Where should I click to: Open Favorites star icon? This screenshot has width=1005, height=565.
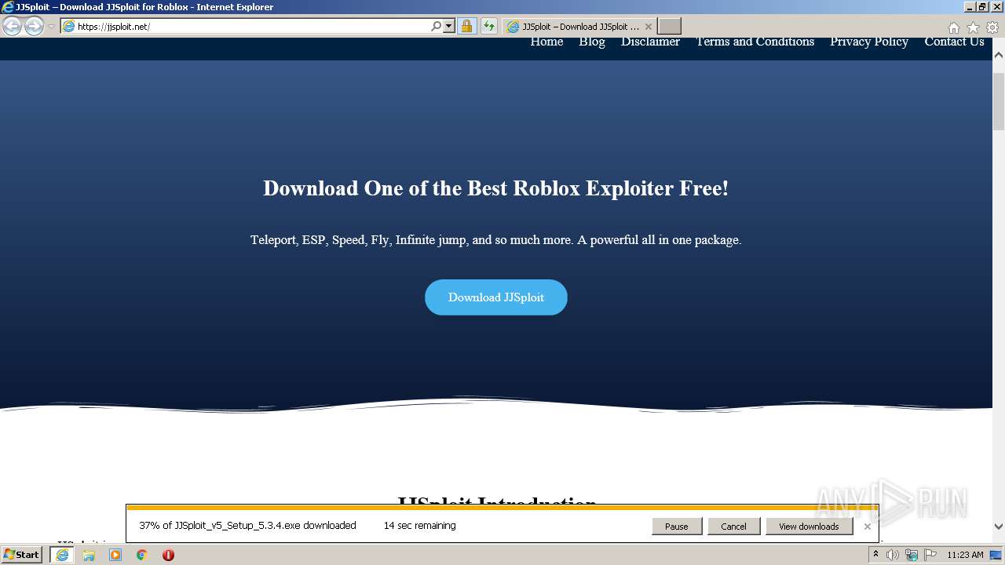[x=973, y=27]
